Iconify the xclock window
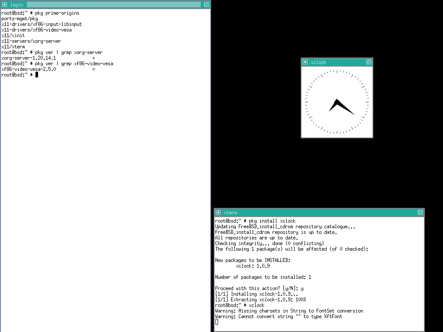The height and width of the screenshot is (332, 443). [305, 62]
